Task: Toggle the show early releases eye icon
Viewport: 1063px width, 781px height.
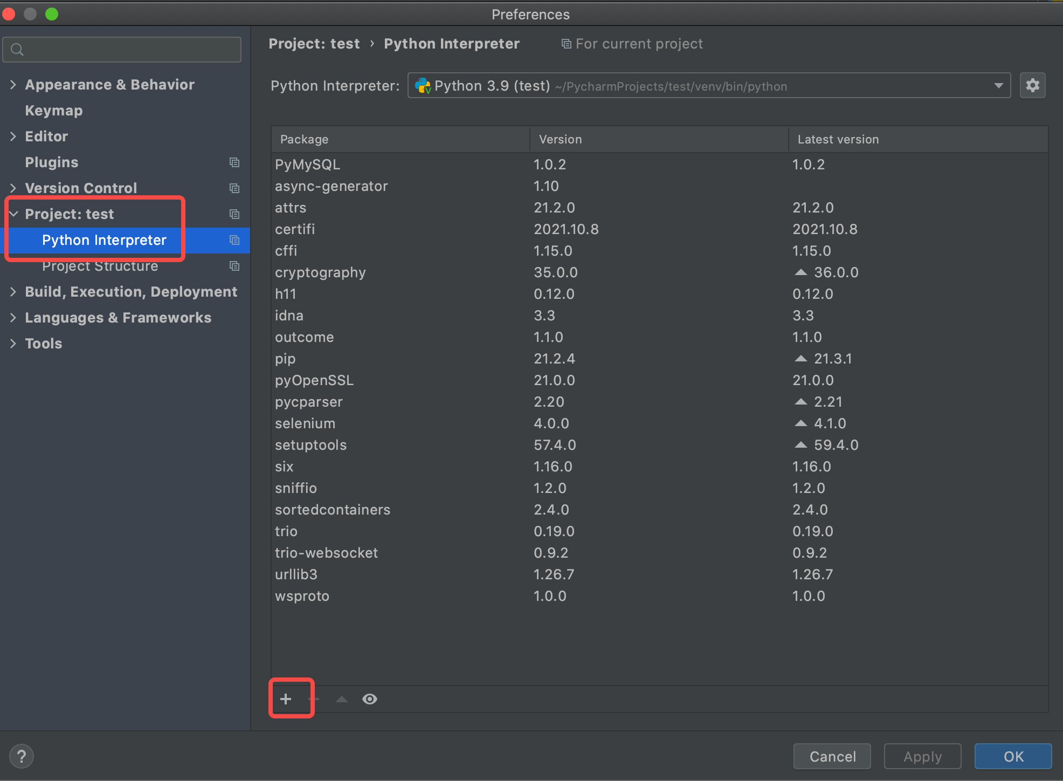Action: [370, 699]
